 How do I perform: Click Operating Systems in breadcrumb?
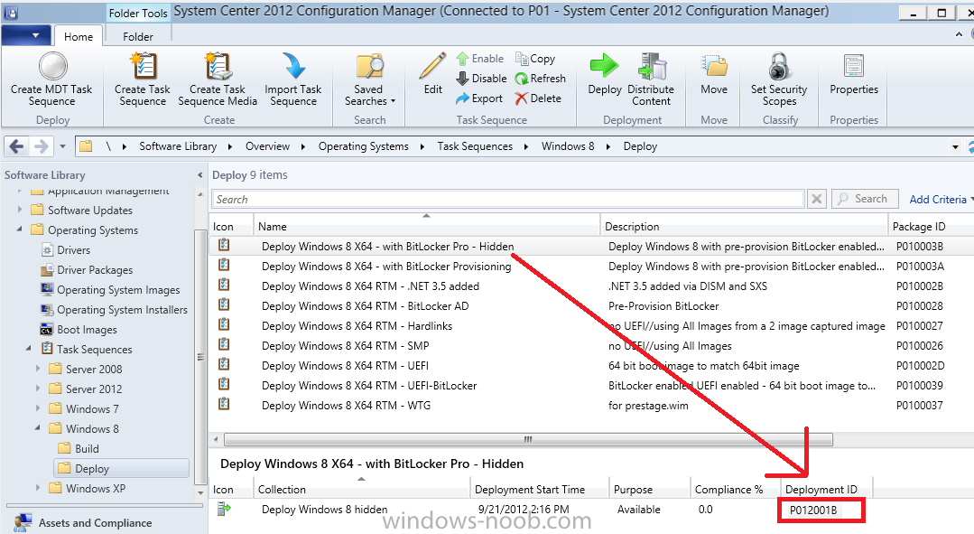(364, 146)
